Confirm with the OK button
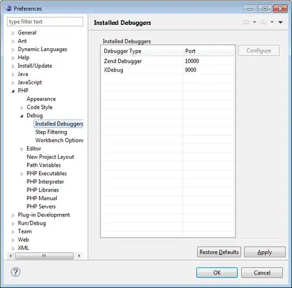Screen dimensions: 292x288 click(x=217, y=273)
